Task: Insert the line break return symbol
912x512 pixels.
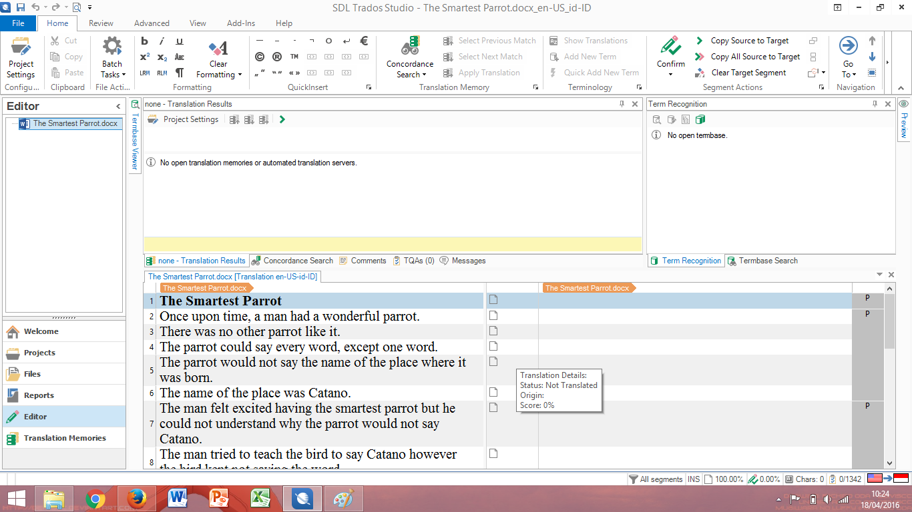Action: (x=347, y=41)
